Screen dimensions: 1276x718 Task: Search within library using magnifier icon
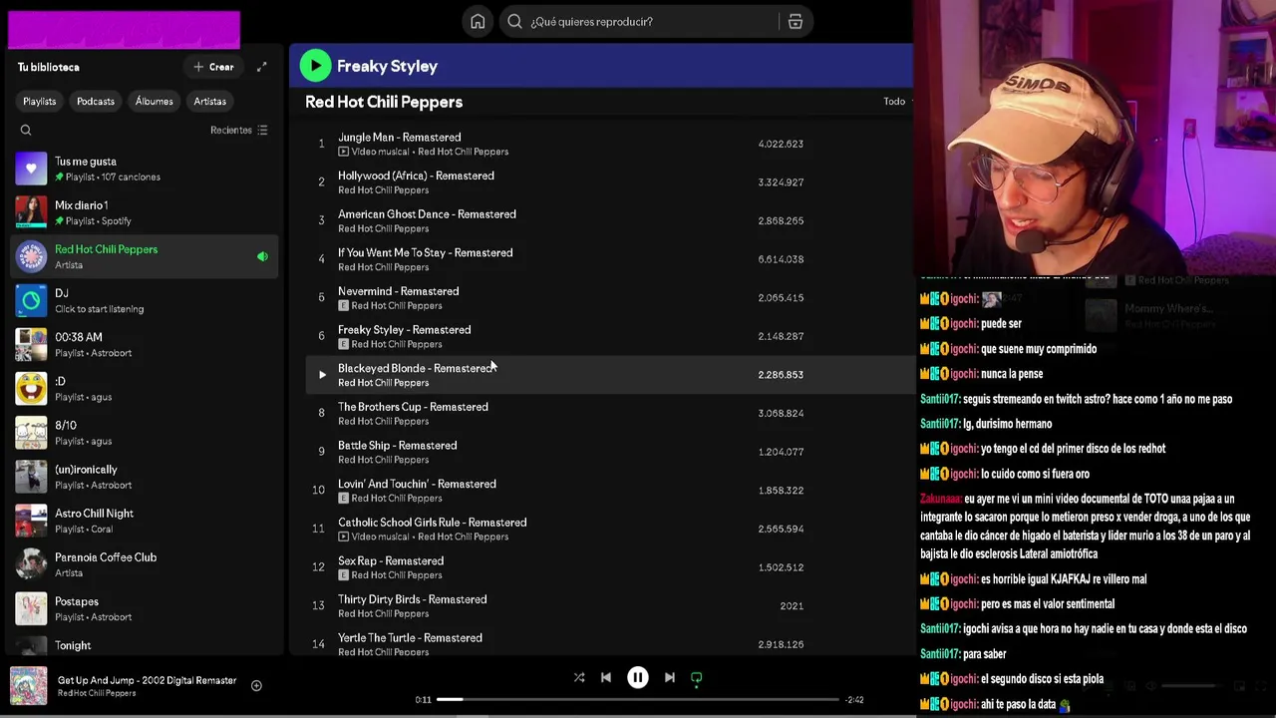point(26,130)
